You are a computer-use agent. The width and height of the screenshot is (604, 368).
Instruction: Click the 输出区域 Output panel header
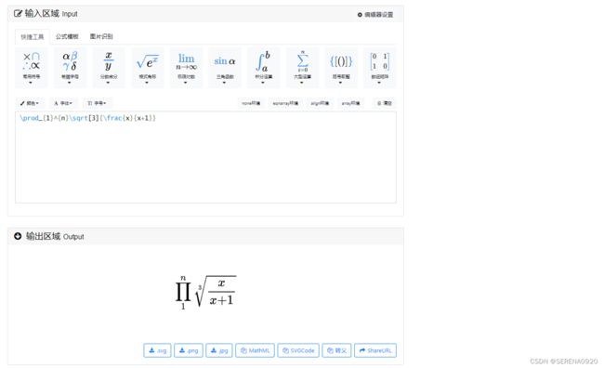(x=205, y=236)
